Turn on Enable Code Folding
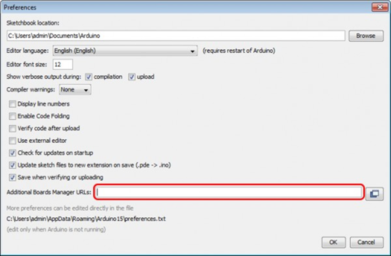Screen dimensions: 391x256 tap(13, 116)
